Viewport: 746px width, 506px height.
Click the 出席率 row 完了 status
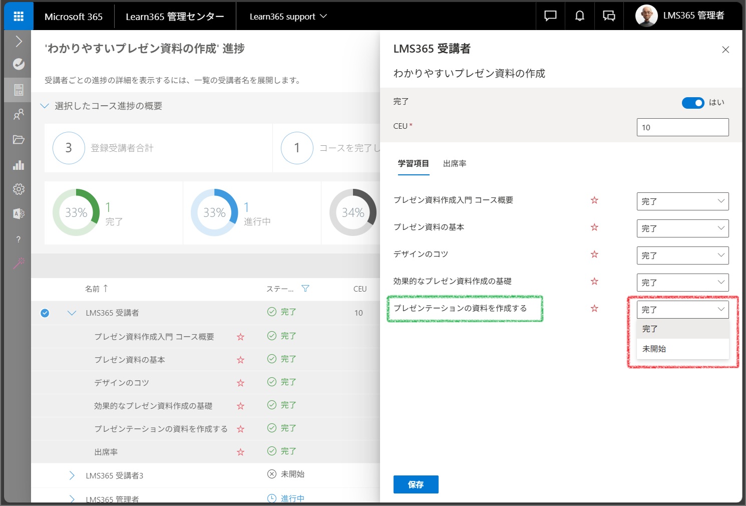click(x=288, y=451)
